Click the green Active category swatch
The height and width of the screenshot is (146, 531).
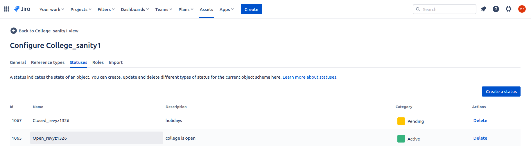point(401,139)
